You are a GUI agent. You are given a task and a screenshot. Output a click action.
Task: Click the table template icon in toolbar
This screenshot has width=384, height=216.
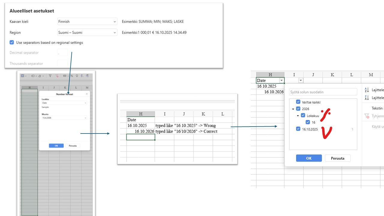[22, 76]
